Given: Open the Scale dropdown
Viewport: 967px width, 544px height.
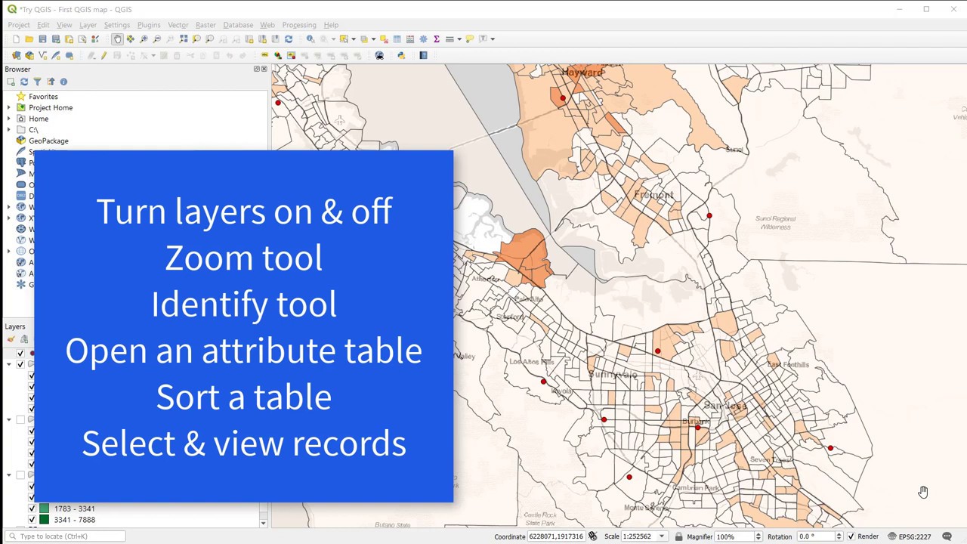Looking at the screenshot, I should click(x=662, y=536).
